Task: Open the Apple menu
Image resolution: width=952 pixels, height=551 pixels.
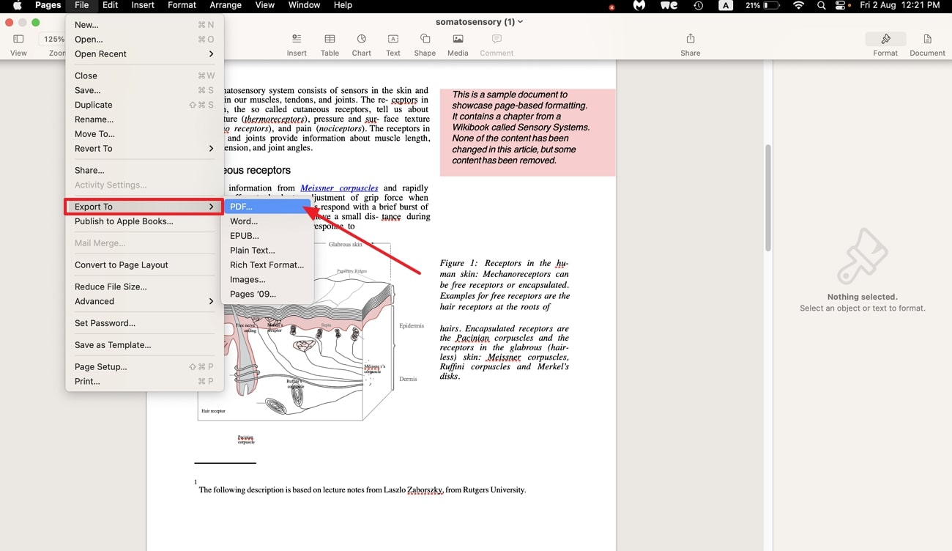Action: pyautogui.click(x=18, y=5)
